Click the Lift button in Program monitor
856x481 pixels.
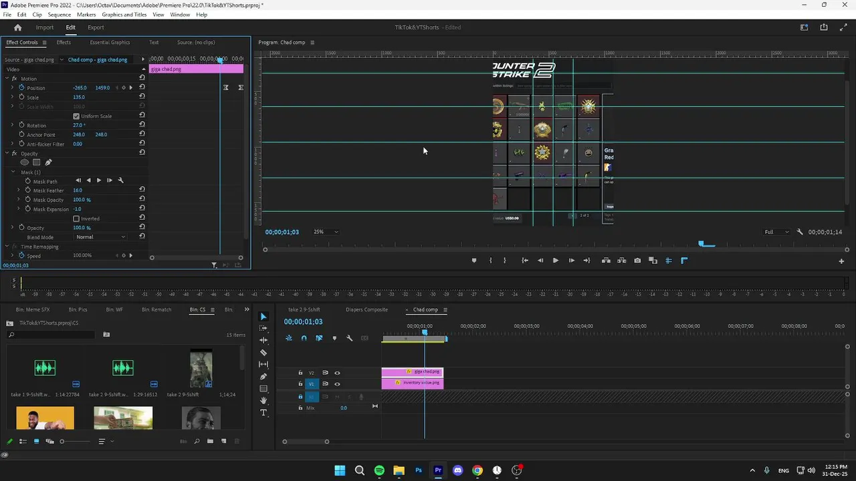point(606,261)
